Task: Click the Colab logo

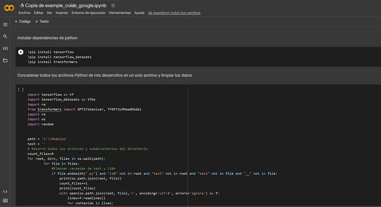Action: click(9, 8)
